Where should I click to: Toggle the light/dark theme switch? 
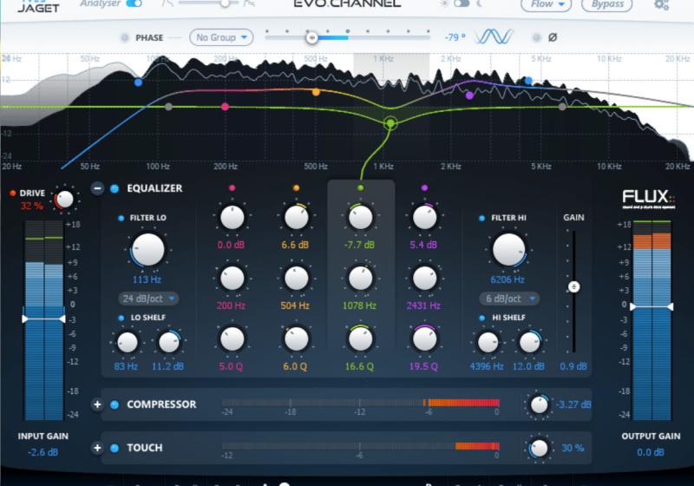click(462, 3)
